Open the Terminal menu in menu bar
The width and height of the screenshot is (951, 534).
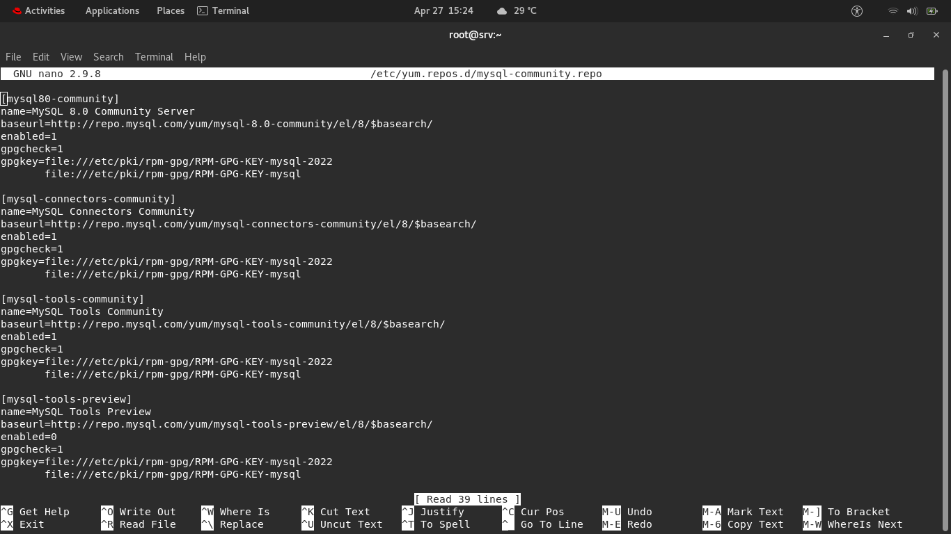point(154,57)
